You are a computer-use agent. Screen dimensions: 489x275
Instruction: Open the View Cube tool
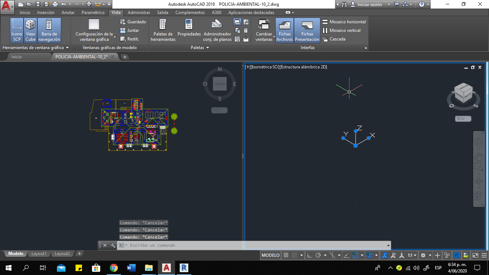pos(30,30)
